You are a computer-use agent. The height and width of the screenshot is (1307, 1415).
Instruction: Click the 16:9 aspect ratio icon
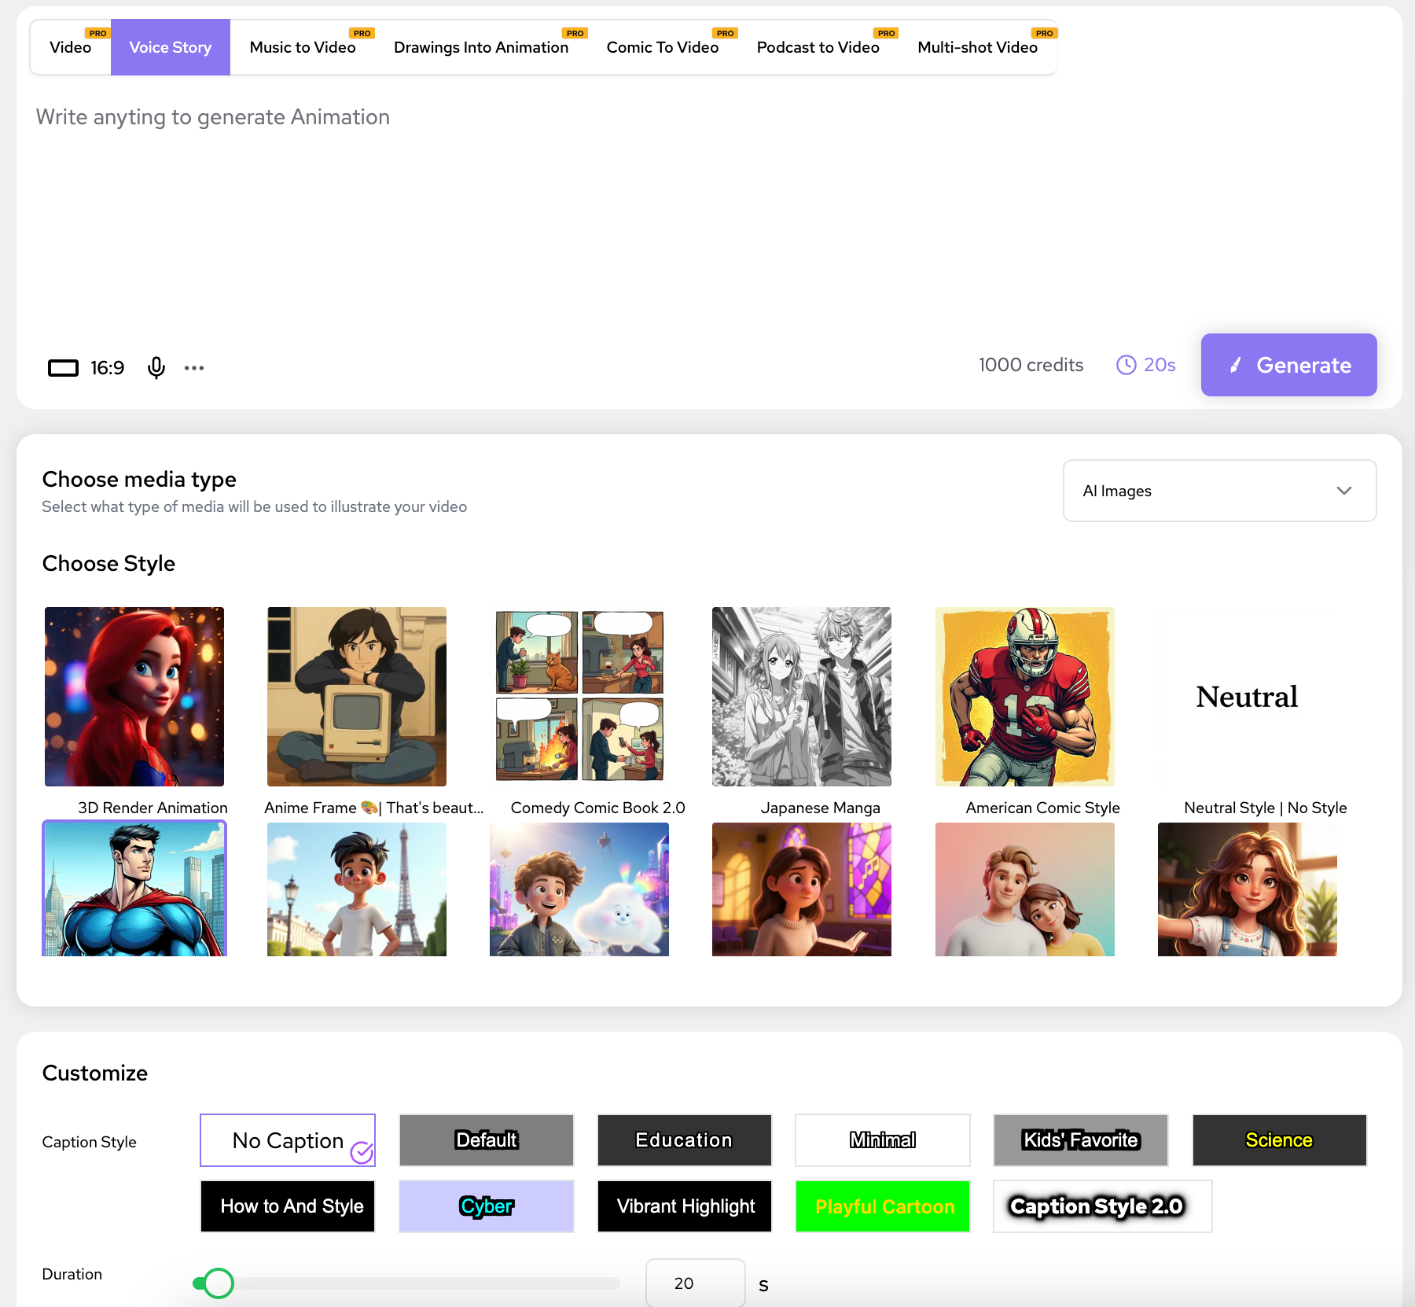[63, 368]
